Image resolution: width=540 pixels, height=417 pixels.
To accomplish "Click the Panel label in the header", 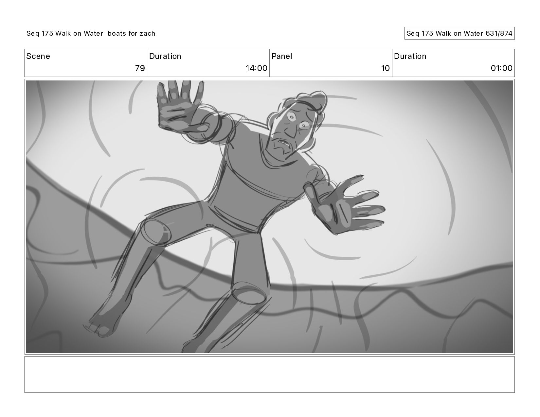I will point(282,56).
